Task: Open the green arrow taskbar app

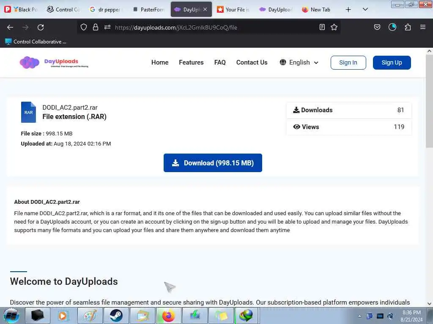Action: click(195, 316)
